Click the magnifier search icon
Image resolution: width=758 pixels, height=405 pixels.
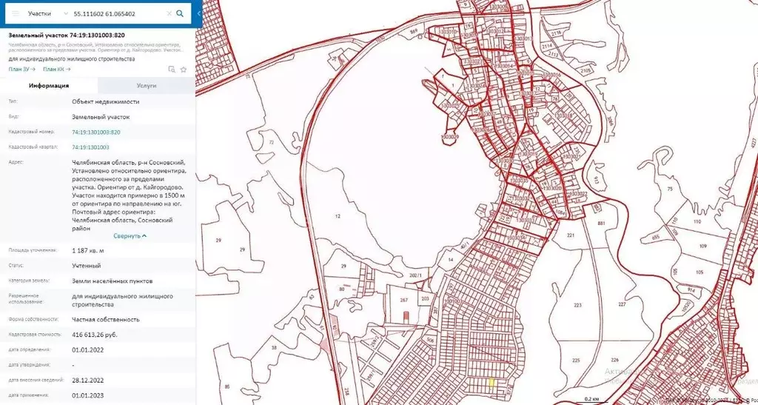pyautogui.click(x=180, y=13)
